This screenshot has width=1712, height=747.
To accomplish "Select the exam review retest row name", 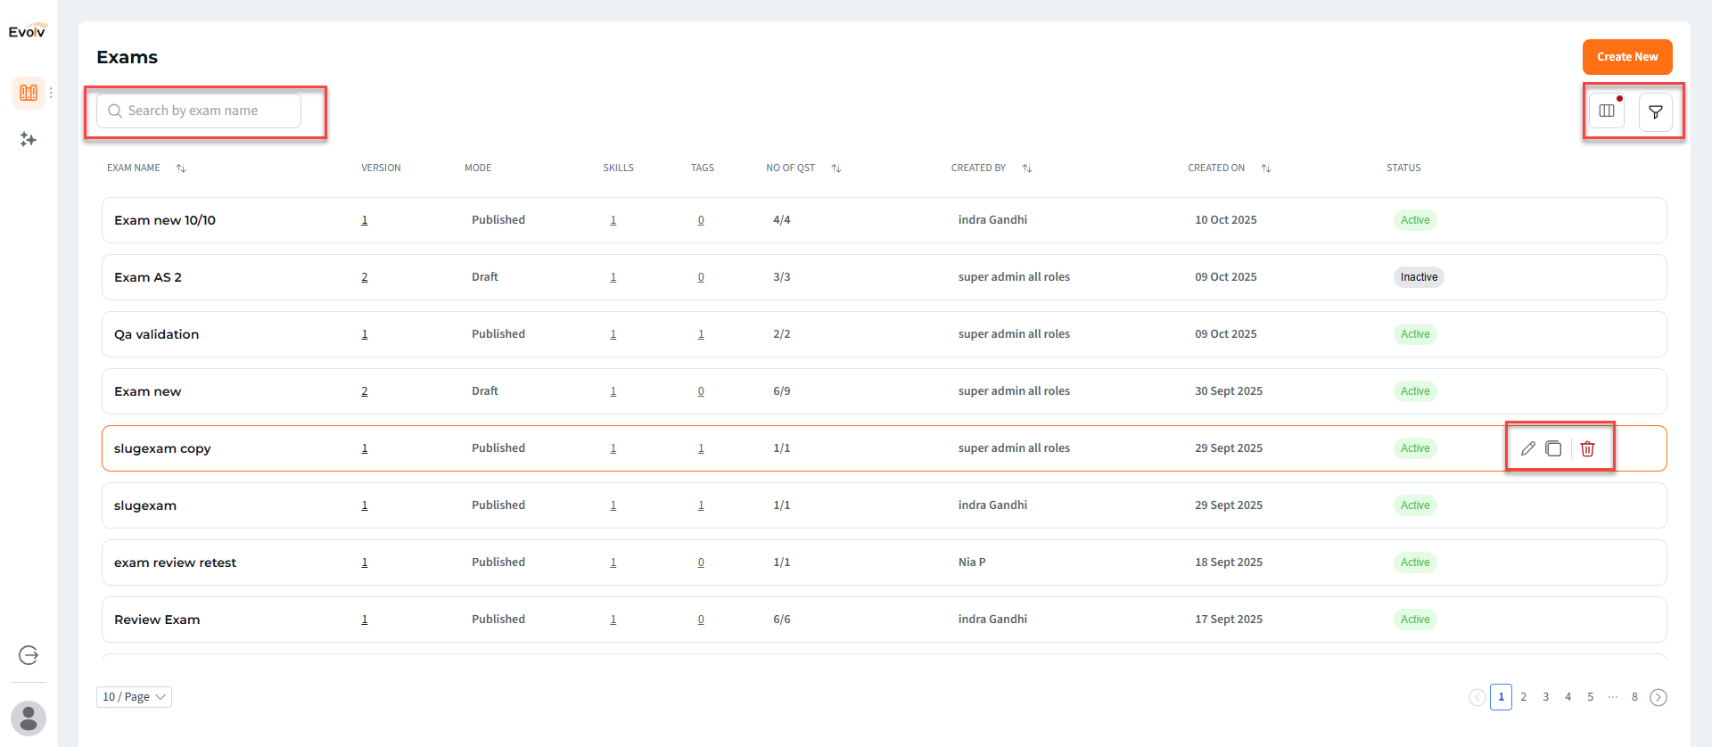I will [176, 562].
